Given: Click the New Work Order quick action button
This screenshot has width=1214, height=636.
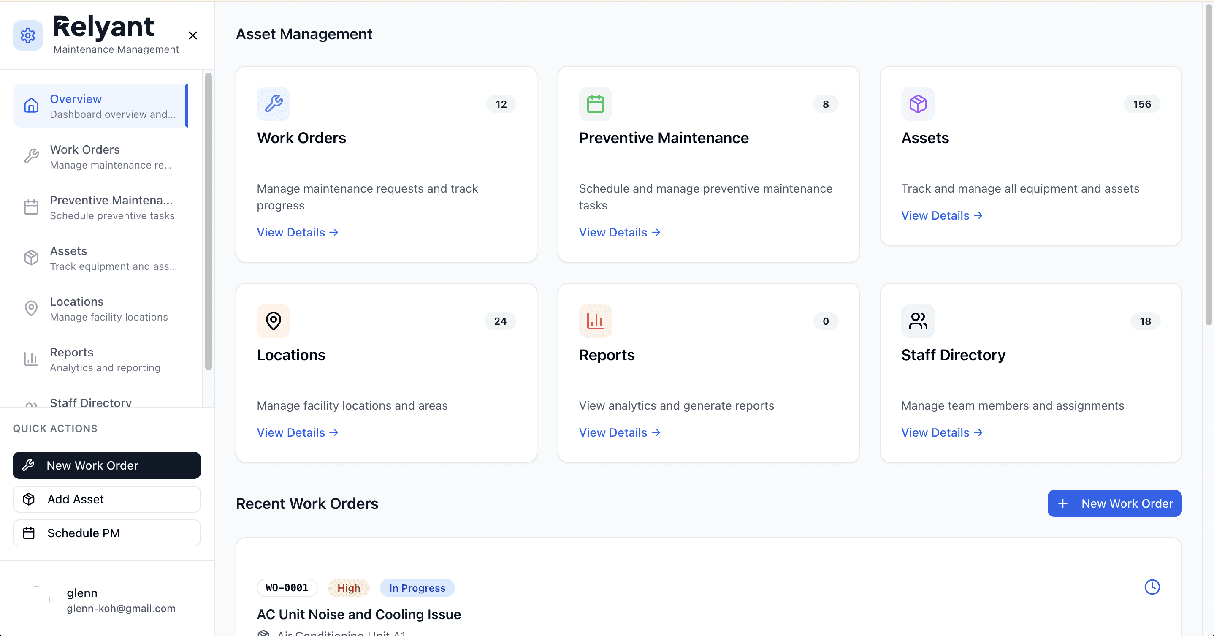Looking at the screenshot, I should 106,465.
